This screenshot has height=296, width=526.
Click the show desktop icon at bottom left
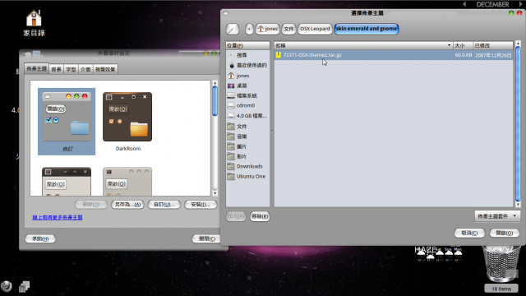click(24, 287)
